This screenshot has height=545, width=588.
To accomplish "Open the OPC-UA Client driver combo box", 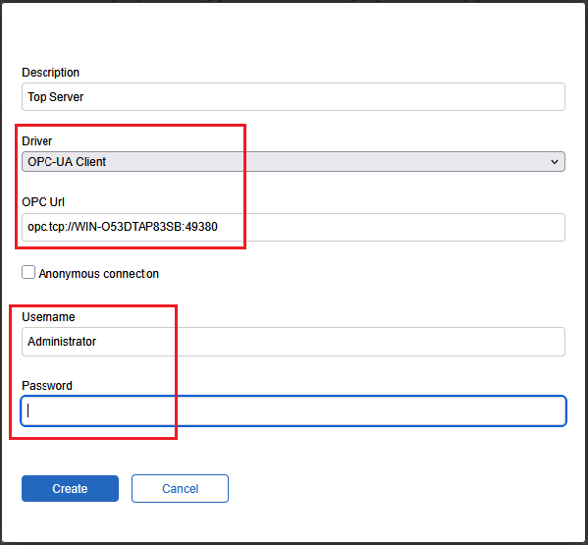I will 294,162.
